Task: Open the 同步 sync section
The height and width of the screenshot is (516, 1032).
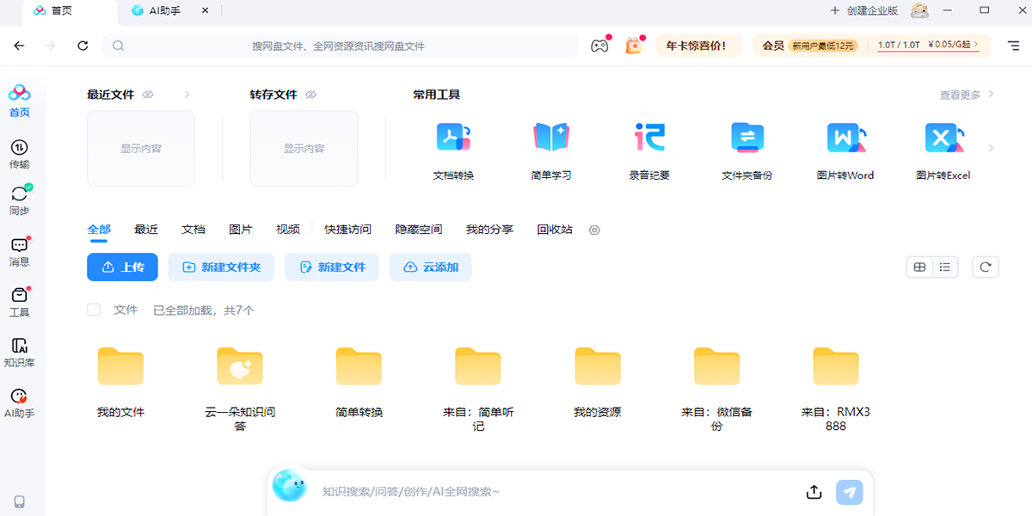Action: tap(19, 200)
